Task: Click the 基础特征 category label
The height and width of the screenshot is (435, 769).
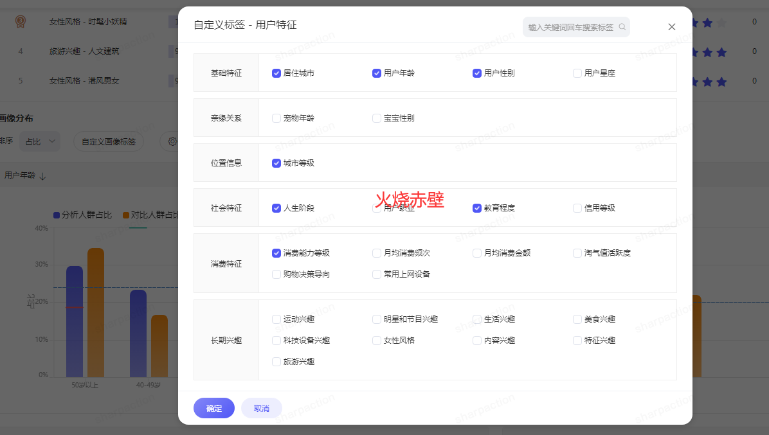Action: click(226, 73)
